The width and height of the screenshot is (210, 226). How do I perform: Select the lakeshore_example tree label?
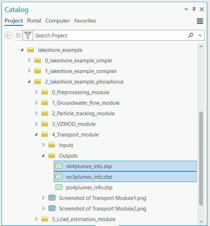tap(60, 50)
